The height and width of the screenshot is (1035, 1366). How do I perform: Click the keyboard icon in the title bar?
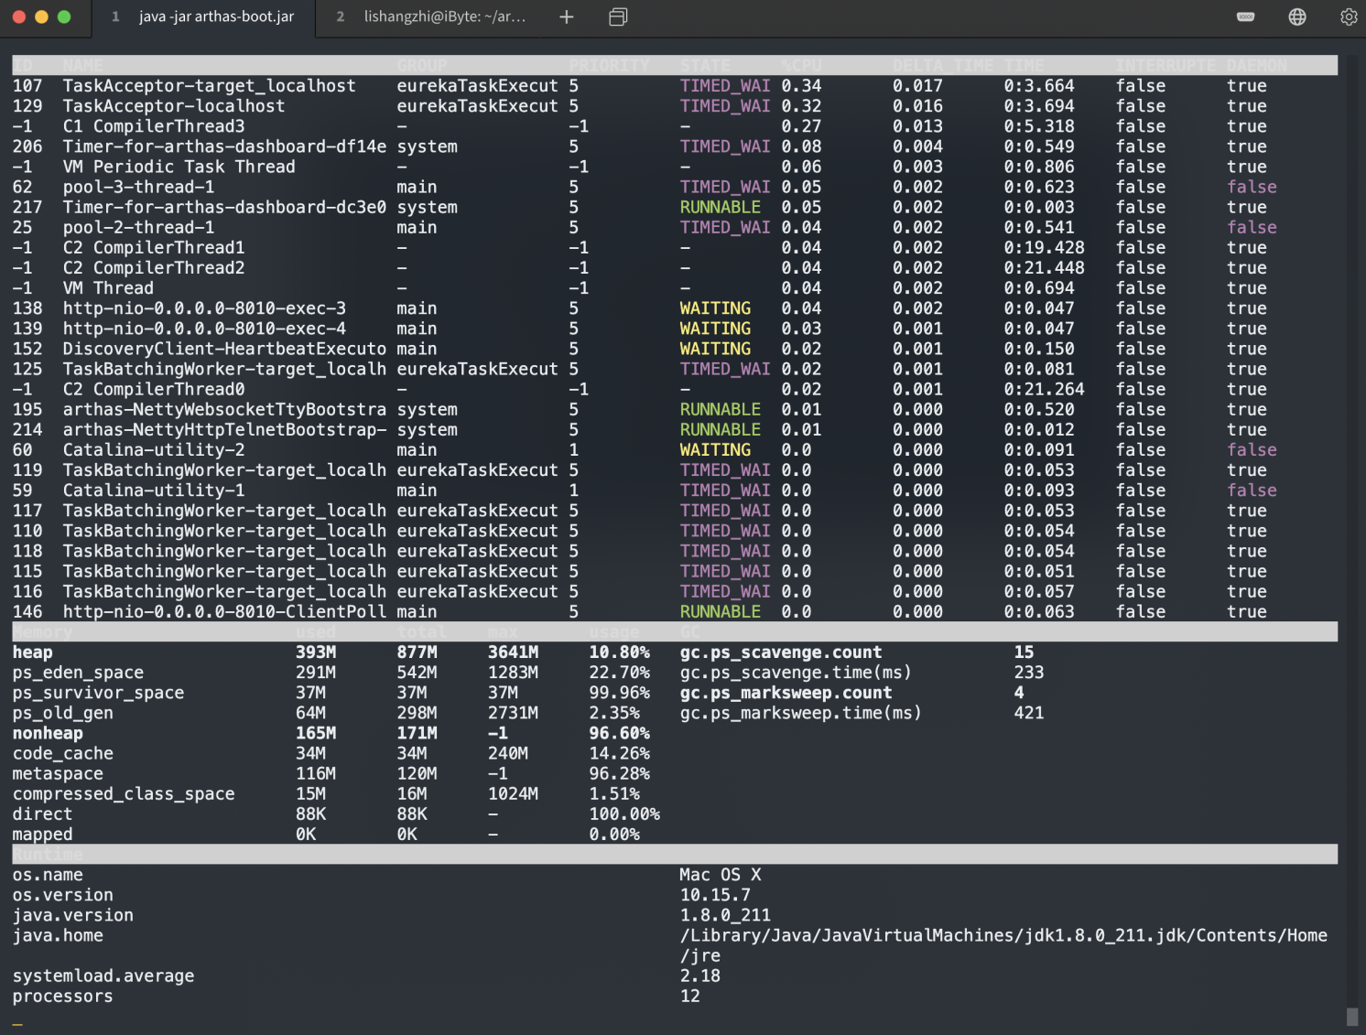pyautogui.click(x=1246, y=16)
